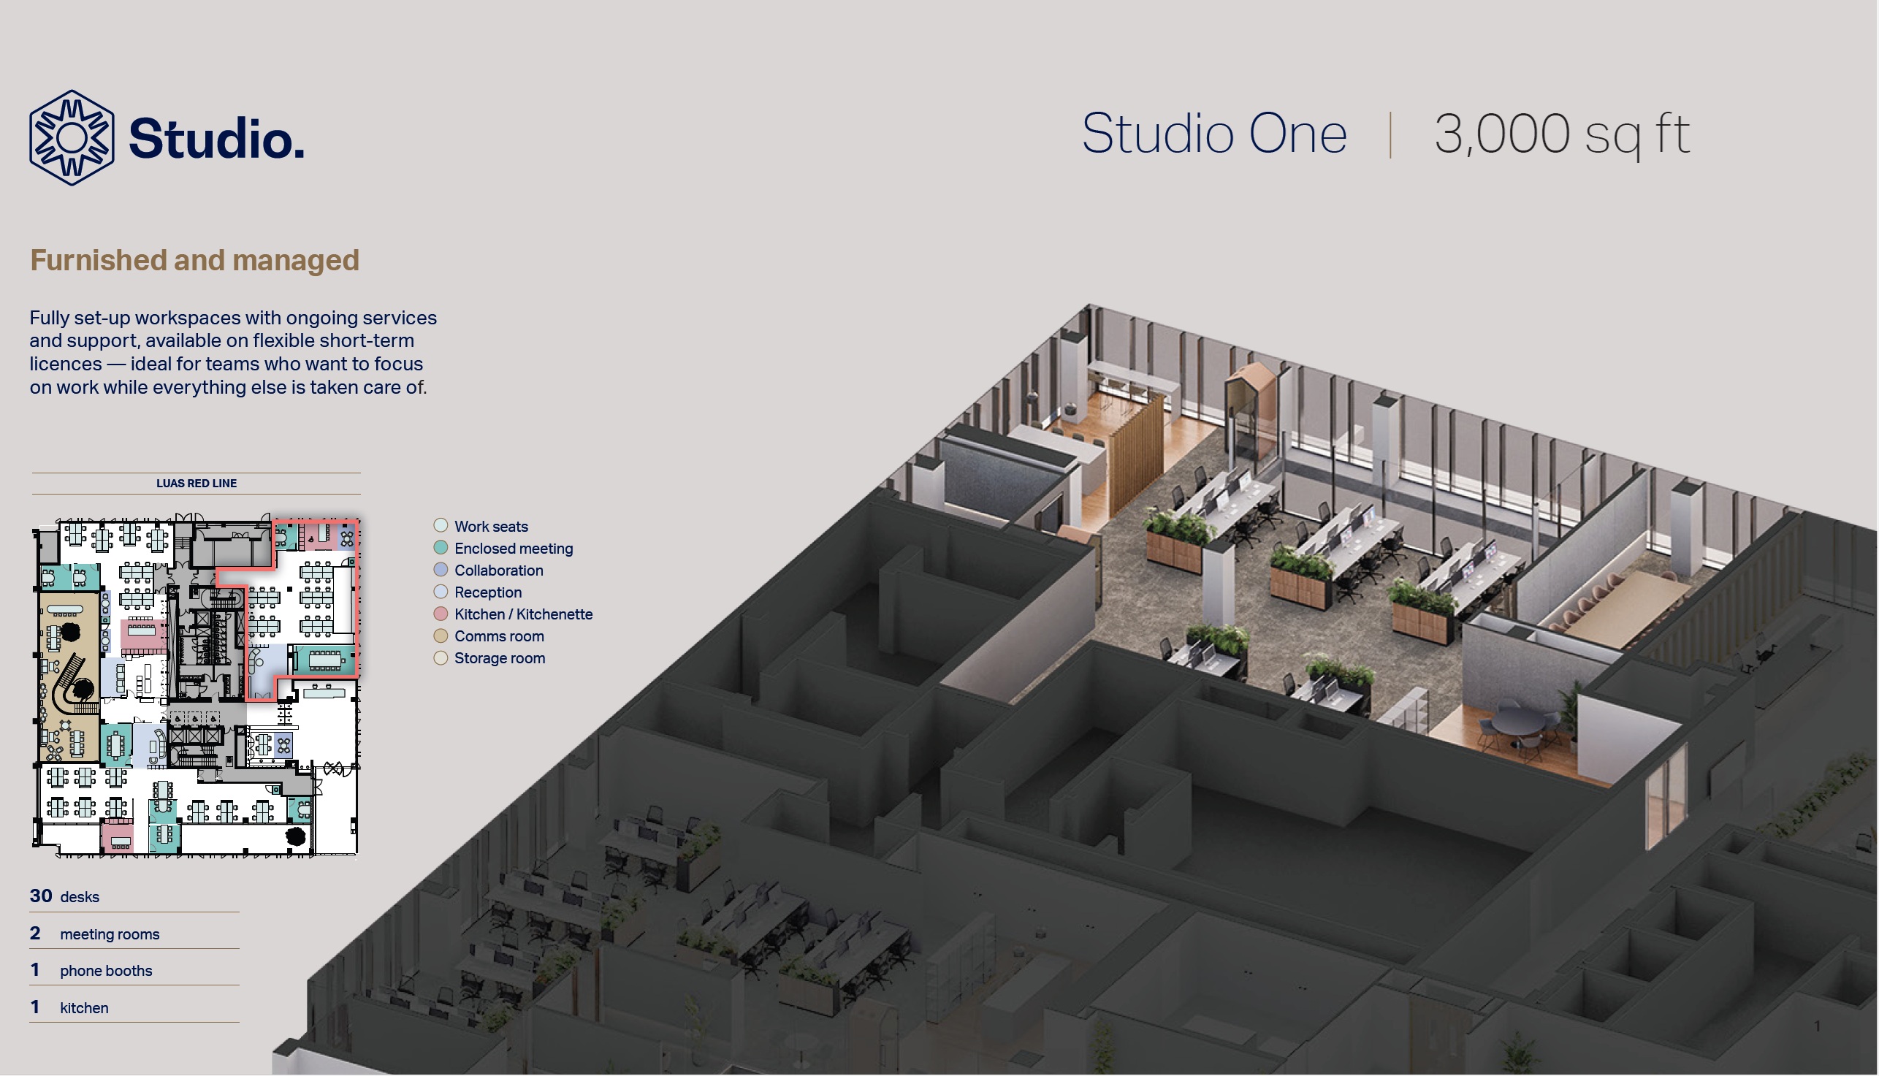Click the teal Enclosed meeting legend circle
The image size is (1879, 1076).
click(441, 548)
